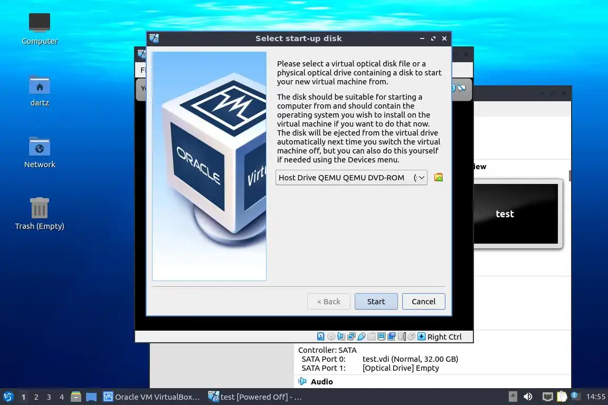
Task: Switch to workspace 4 in taskbar
Action: [x=62, y=397]
